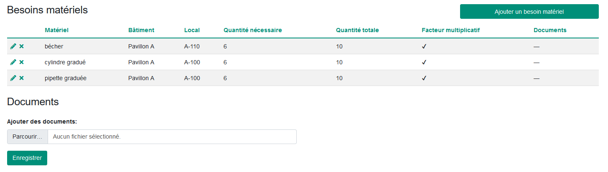Sort by Matériel column header
Screen dimensions: 608x172
[x=56, y=30]
